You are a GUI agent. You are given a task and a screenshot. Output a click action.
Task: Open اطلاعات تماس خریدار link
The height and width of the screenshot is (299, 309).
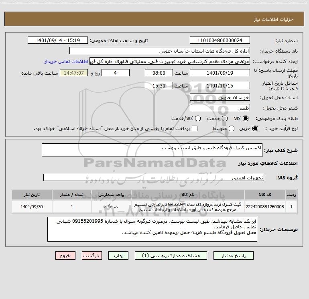[x=66, y=61]
